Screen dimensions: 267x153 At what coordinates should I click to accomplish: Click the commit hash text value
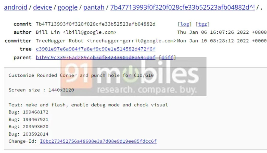click(96, 24)
